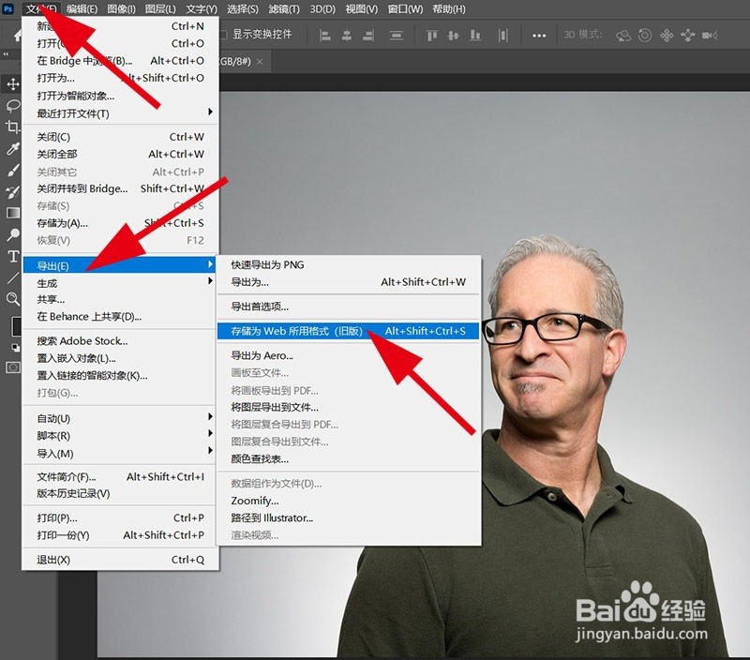Click 3D rotate object icon

coord(623,36)
